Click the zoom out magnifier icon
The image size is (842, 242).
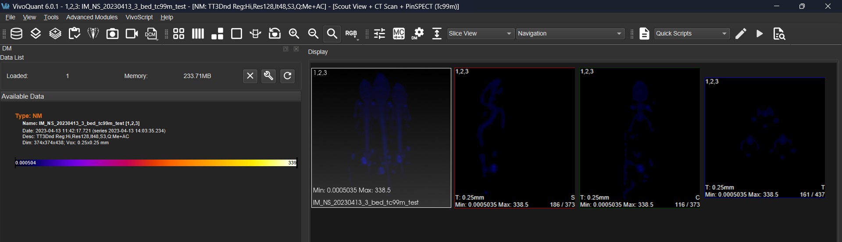click(x=313, y=34)
